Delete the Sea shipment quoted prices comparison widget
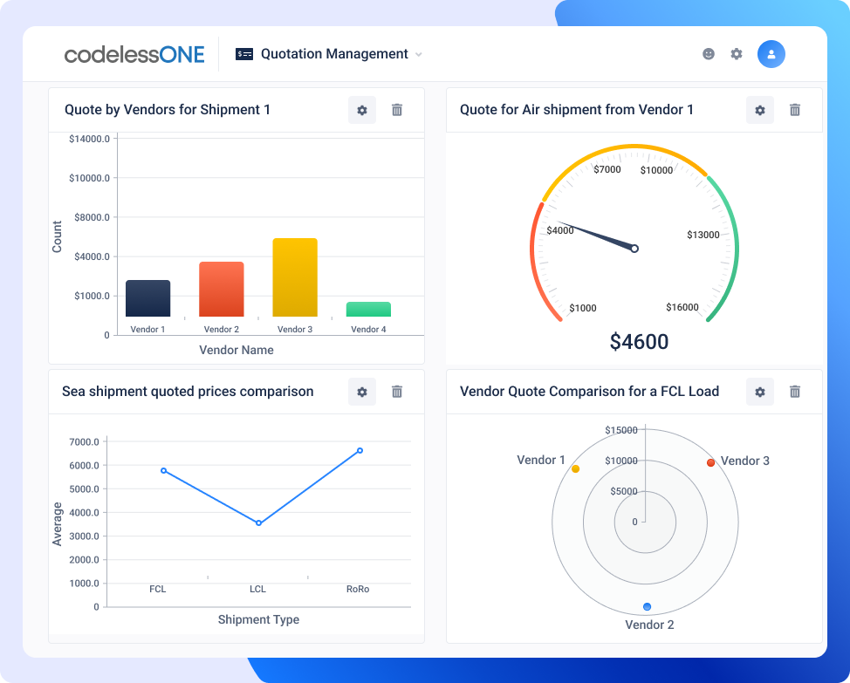Viewport: 850px width, 683px height. [x=397, y=392]
